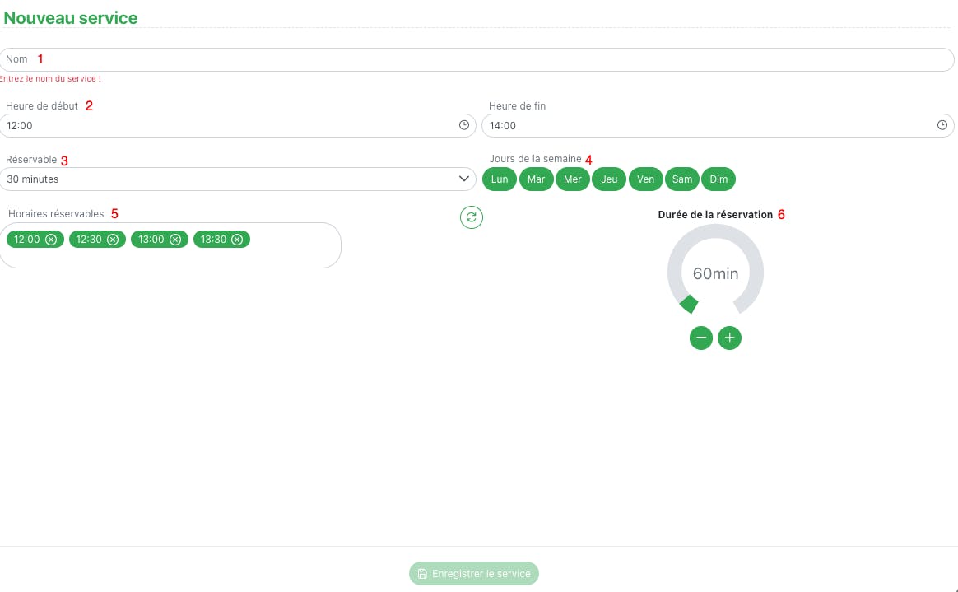This screenshot has width=958, height=592.
Task: Disable the Sam weekday
Action: click(682, 179)
